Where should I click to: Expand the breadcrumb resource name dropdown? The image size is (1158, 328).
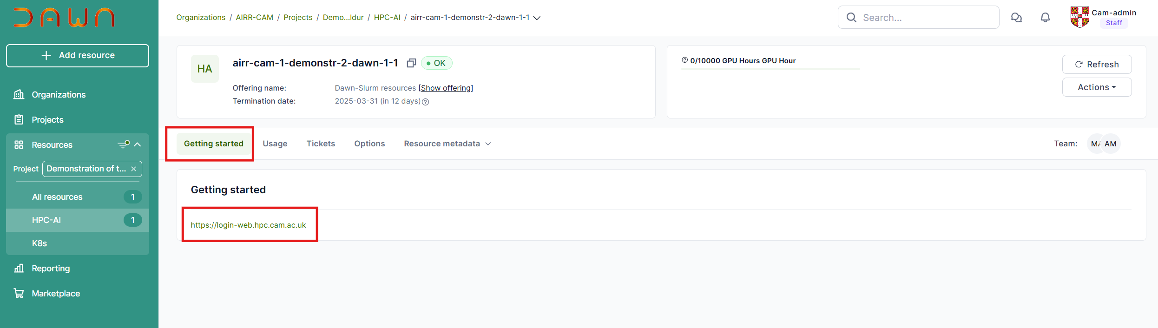pyautogui.click(x=537, y=18)
